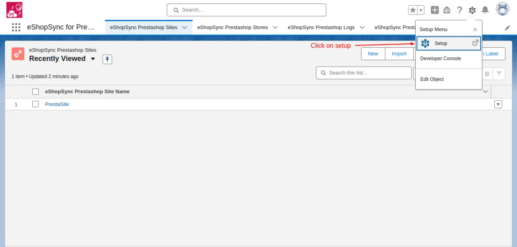Open the App Launcher grid icon
The image size is (517, 247).
pos(16,27)
